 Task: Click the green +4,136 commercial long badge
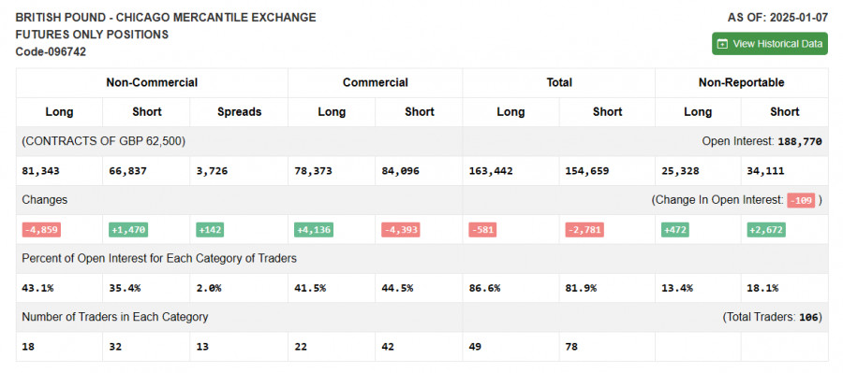[x=314, y=230]
